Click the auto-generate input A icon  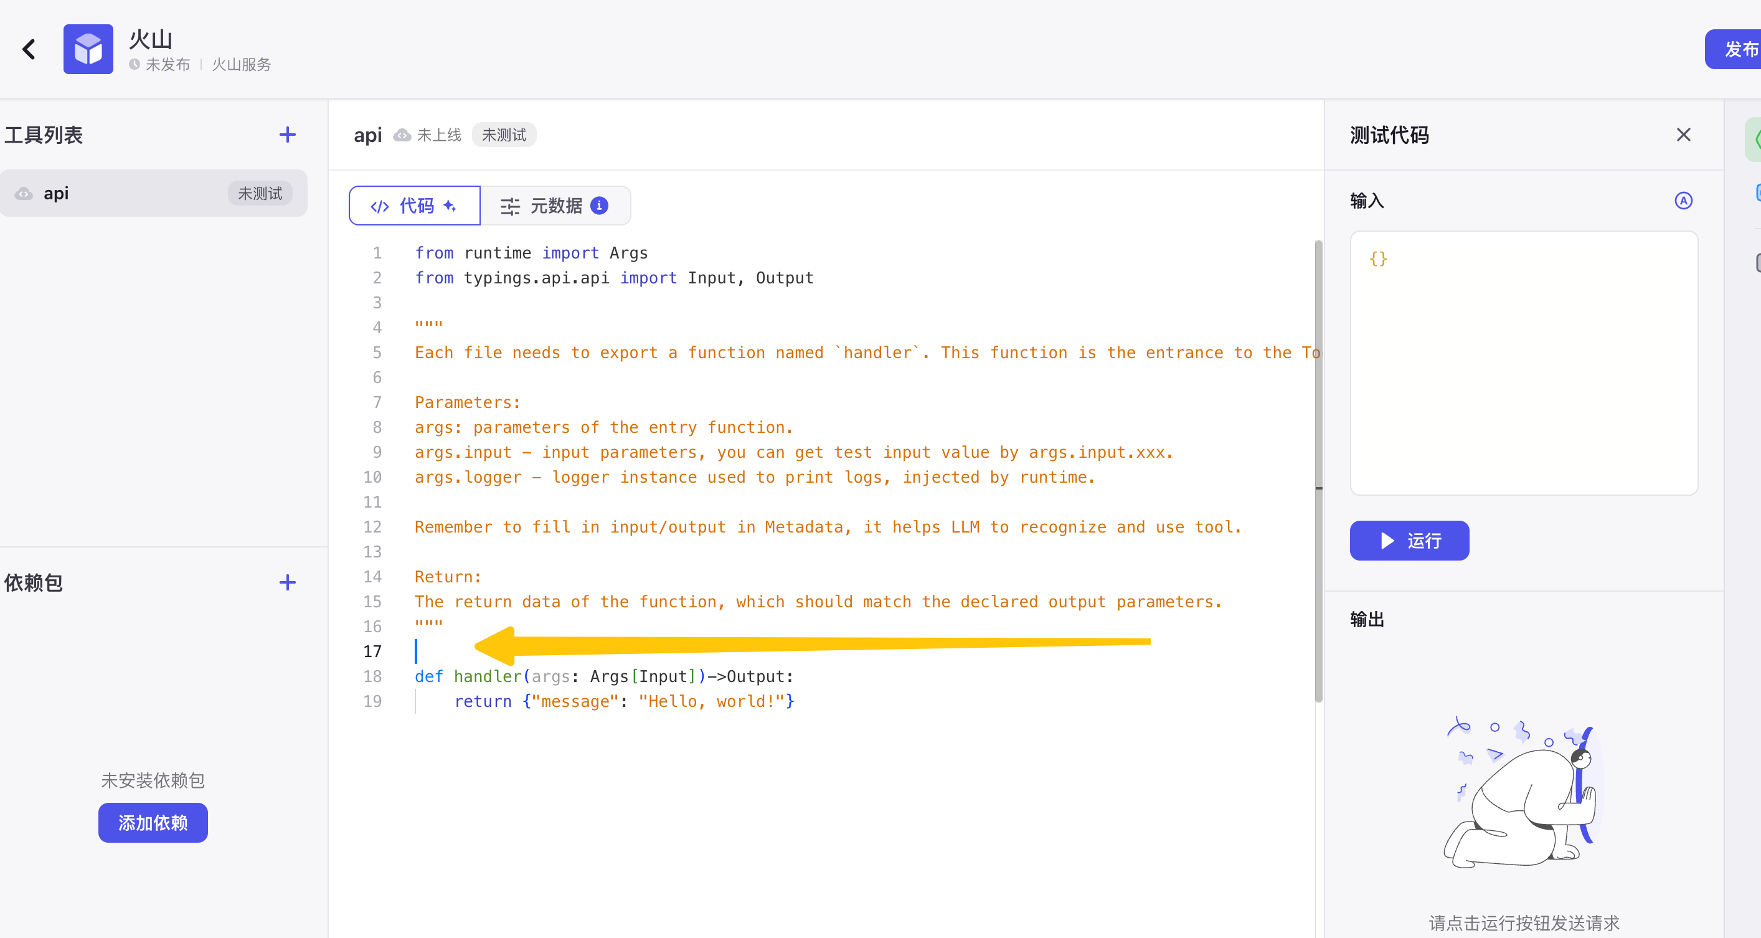tap(1683, 201)
